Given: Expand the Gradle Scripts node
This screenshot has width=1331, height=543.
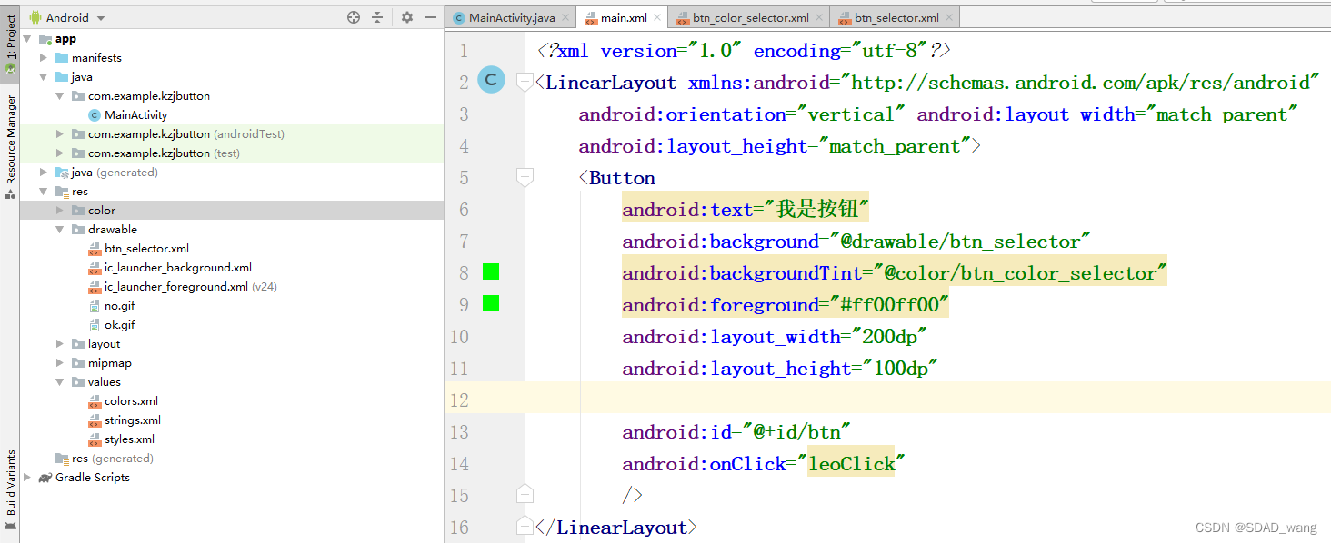Looking at the screenshot, I should point(27,478).
